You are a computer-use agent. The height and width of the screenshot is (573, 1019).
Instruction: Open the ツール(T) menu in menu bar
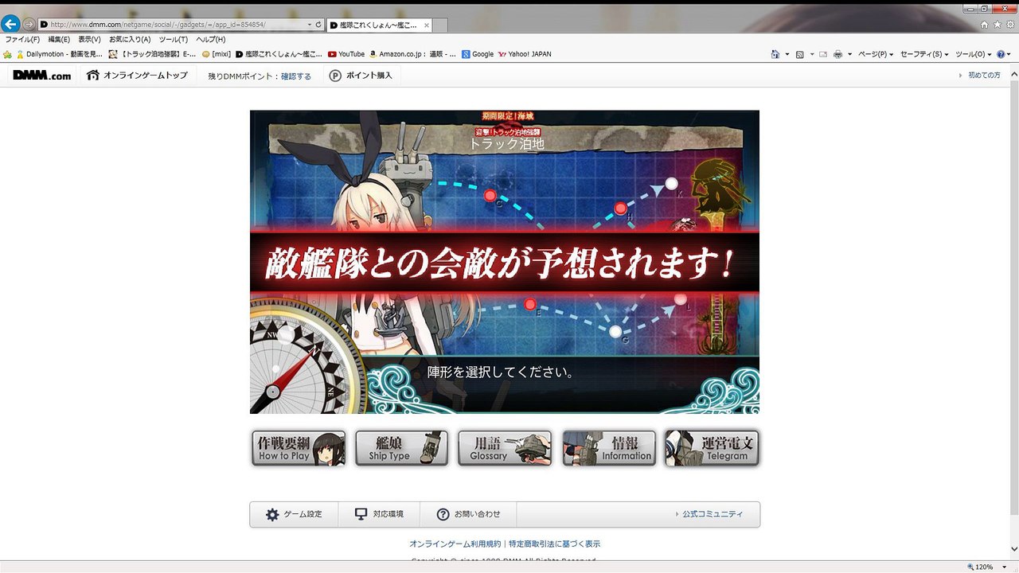point(174,39)
